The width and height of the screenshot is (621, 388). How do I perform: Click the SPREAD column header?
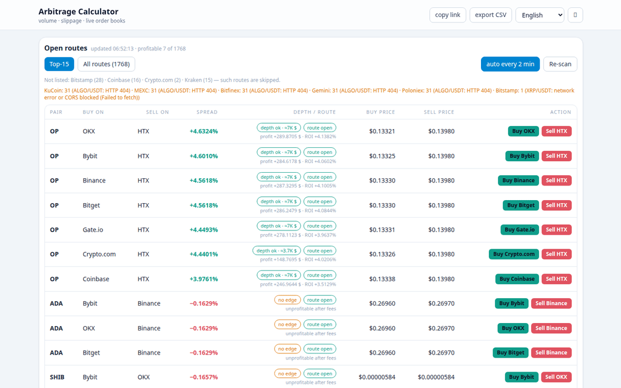click(207, 112)
